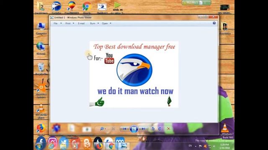
Task: Expand the Open dropdown arrow
Action: (111, 23)
